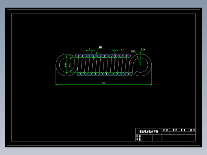Screen dimensions: 207x155
Task: Click the 材料 cell in title block
Action: tap(174, 130)
